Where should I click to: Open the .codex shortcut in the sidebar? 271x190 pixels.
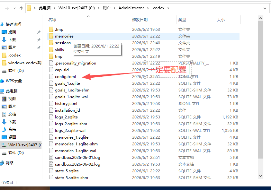pos(14,55)
